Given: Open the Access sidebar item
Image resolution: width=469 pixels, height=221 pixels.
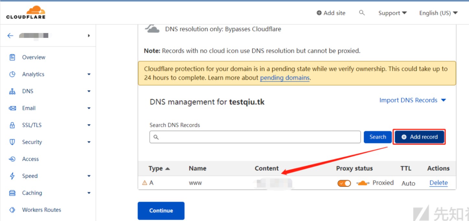Looking at the screenshot, I should [30, 159].
